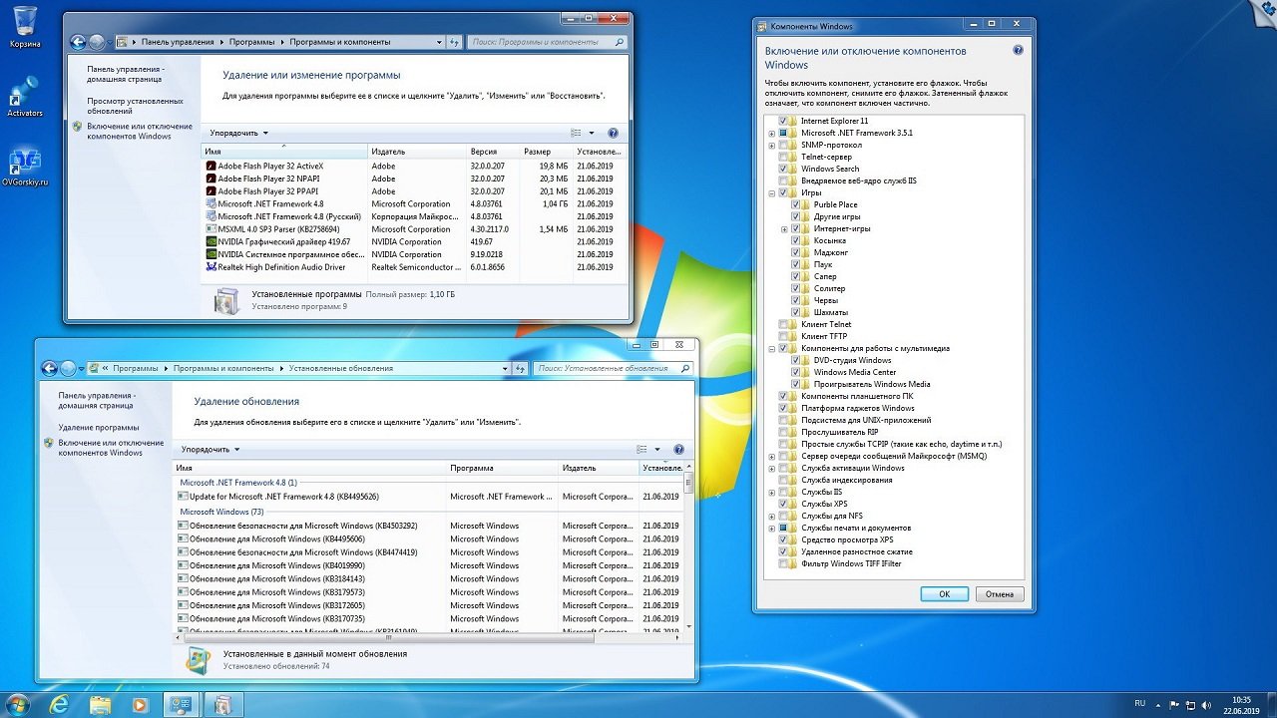Open the Recycle Bin desktop icon

24,22
